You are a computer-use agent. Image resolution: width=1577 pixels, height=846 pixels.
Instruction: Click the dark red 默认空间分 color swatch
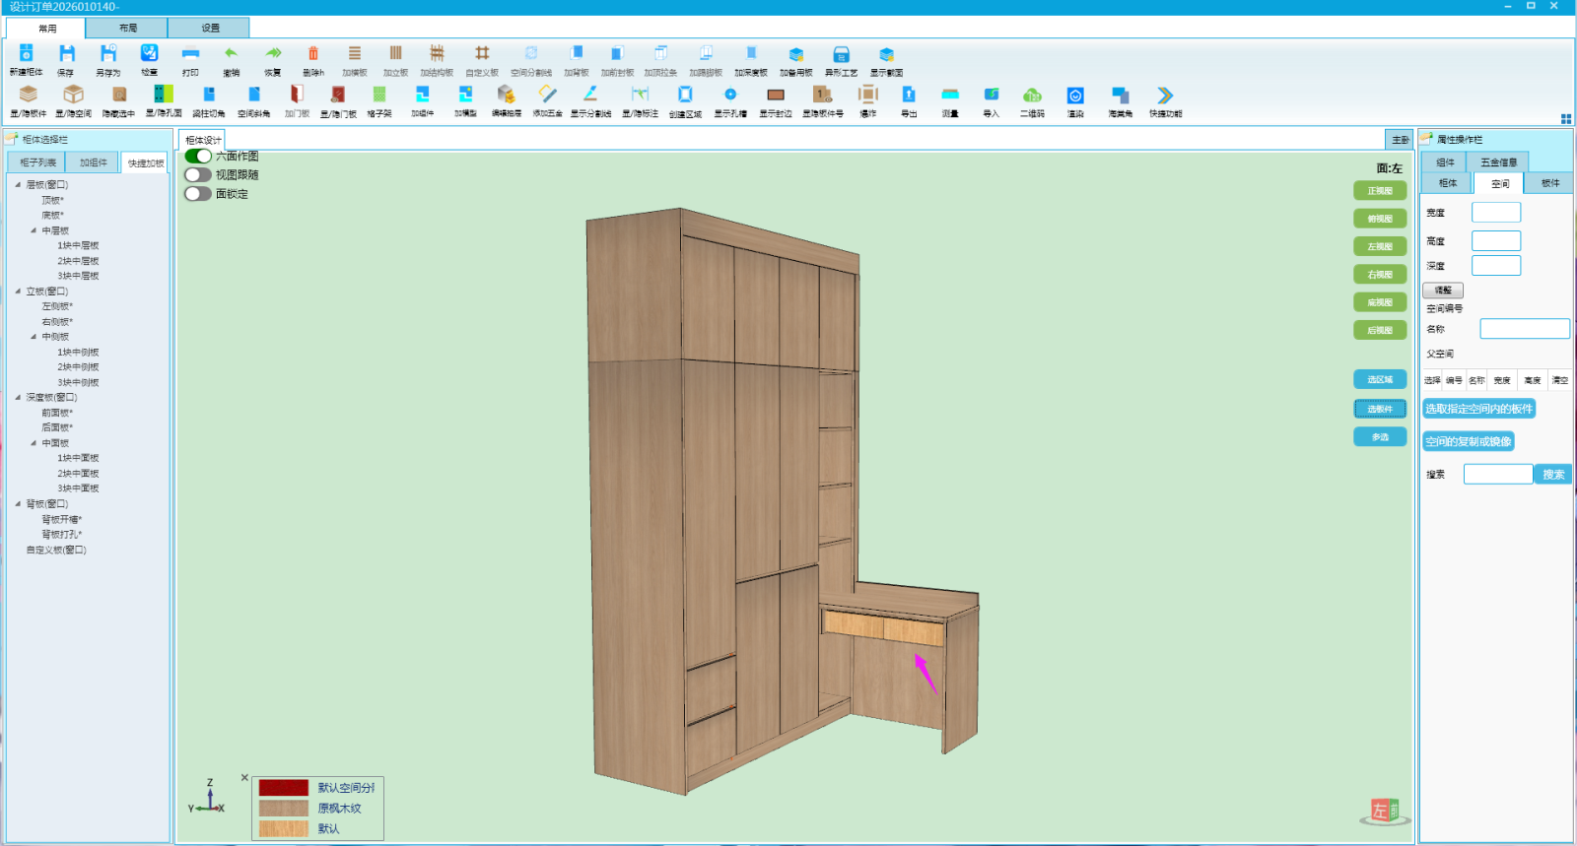[x=284, y=788]
